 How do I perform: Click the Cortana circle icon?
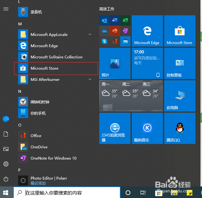(128, 193)
